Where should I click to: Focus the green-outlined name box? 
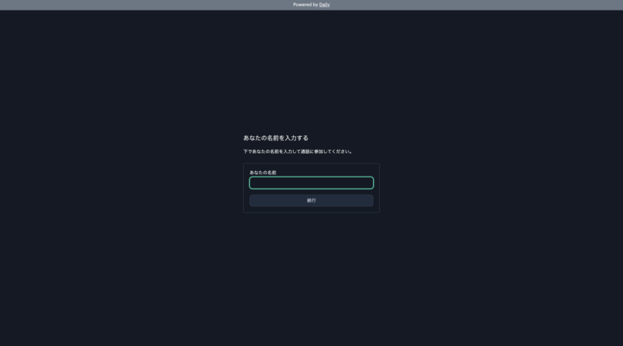[311, 183]
